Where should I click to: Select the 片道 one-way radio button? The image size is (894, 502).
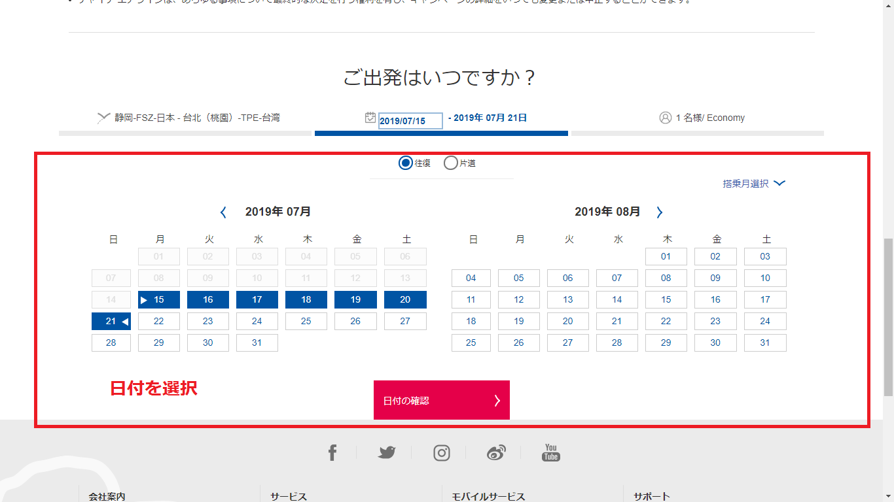tap(450, 163)
